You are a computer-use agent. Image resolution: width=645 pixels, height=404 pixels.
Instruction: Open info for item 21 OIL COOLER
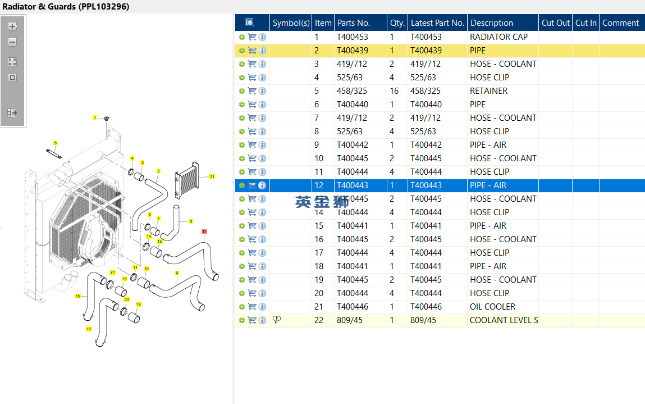point(262,307)
